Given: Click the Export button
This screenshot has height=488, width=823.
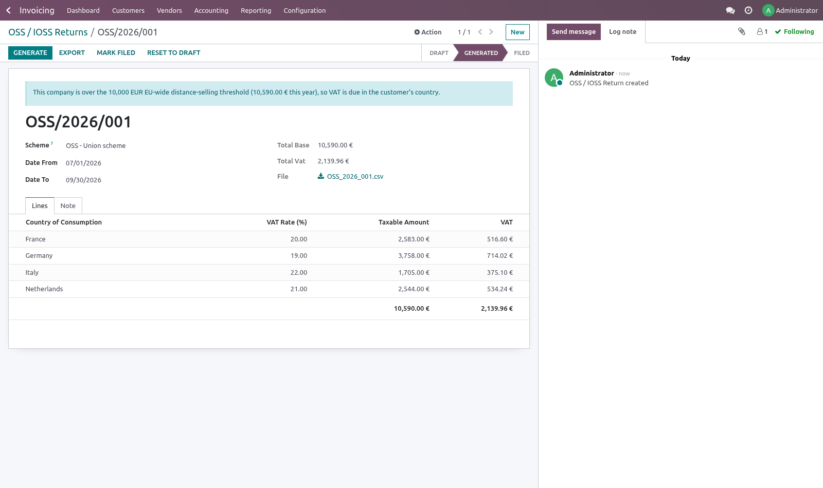Looking at the screenshot, I should click(x=72, y=53).
